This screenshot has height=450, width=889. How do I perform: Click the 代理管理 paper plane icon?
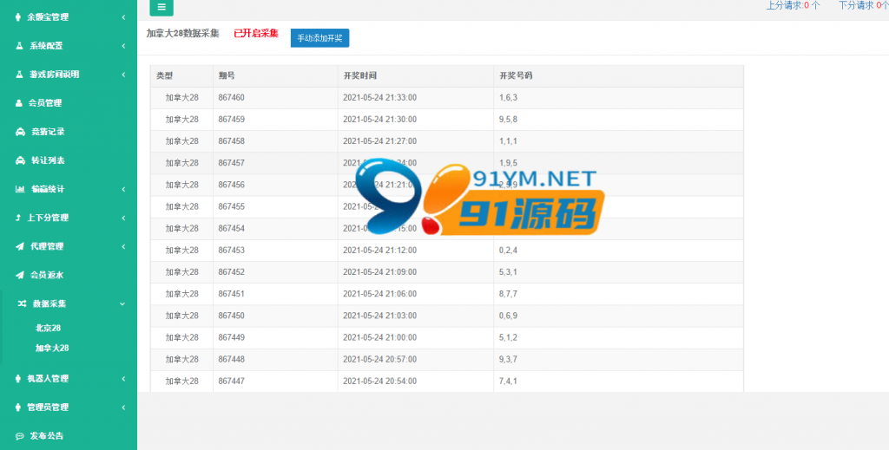[x=20, y=246]
